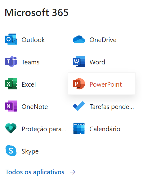
Task: Launch Skype from its S icon
Action: [x=11, y=150]
